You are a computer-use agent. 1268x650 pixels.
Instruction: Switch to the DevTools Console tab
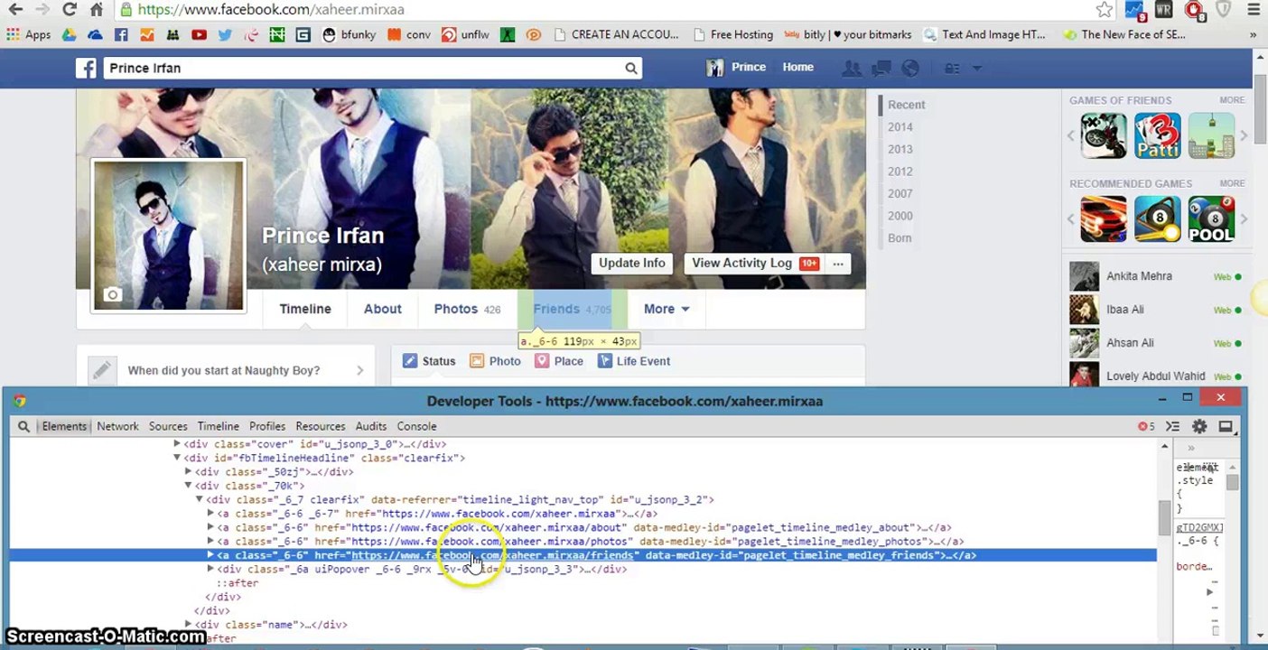coord(416,426)
